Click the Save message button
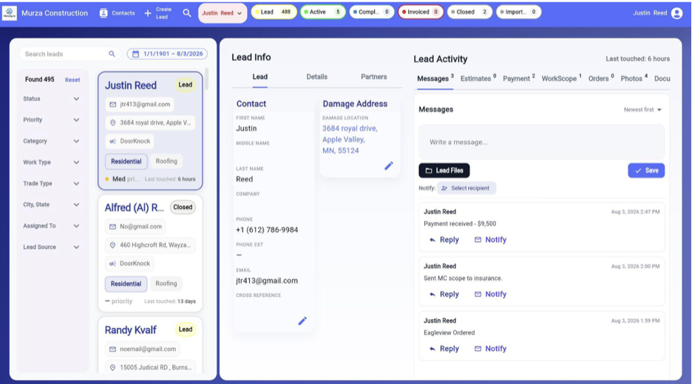The width and height of the screenshot is (692, 384). click(x=646, y=171)
